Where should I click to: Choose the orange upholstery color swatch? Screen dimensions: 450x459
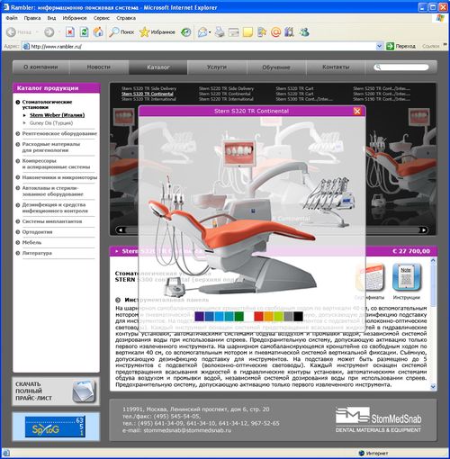(x=268, y=316)
